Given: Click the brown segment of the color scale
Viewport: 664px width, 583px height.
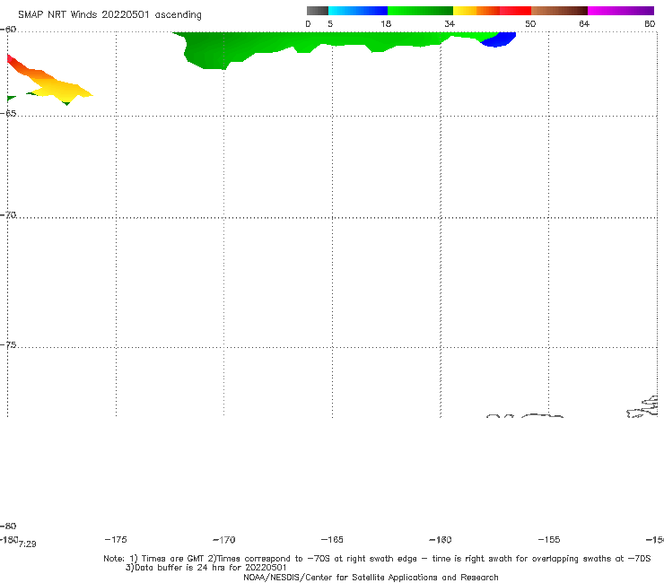Looking at the screenshot, I should (x=559, y=11).
